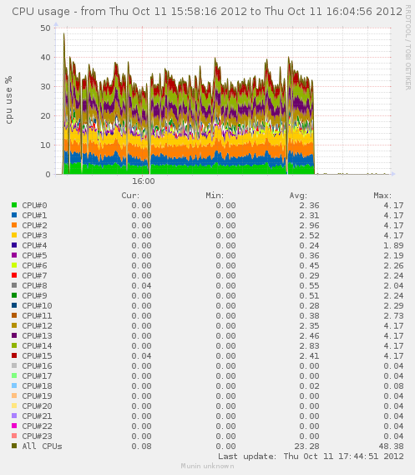
Task: Click the Avg: column header
Action: (x=298, y=196)
